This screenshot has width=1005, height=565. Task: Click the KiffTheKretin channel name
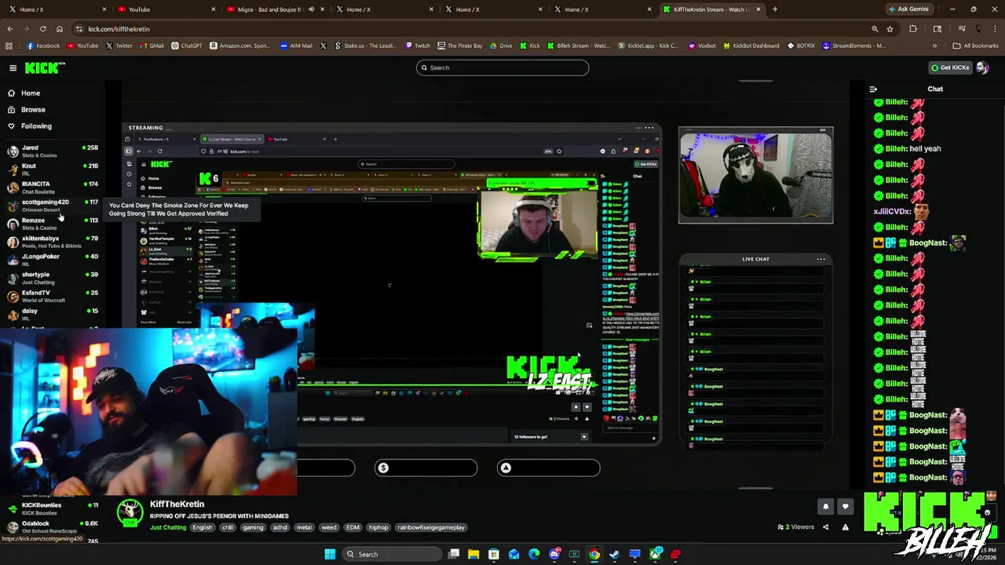[177, 504]
